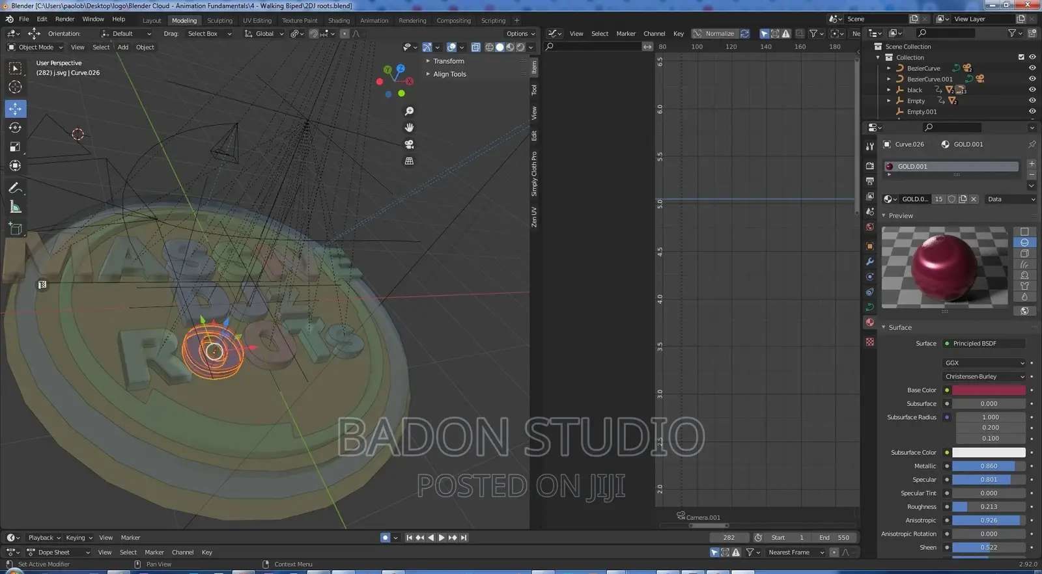Click the Metallic value slider

click(x=989, y=466)
